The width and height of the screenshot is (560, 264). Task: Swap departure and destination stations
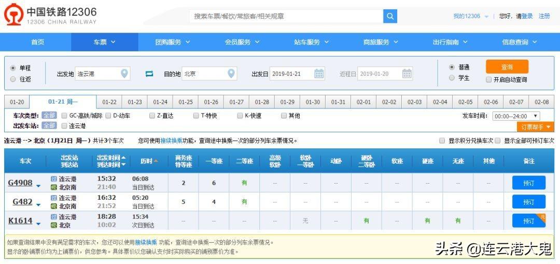(149, 74)
